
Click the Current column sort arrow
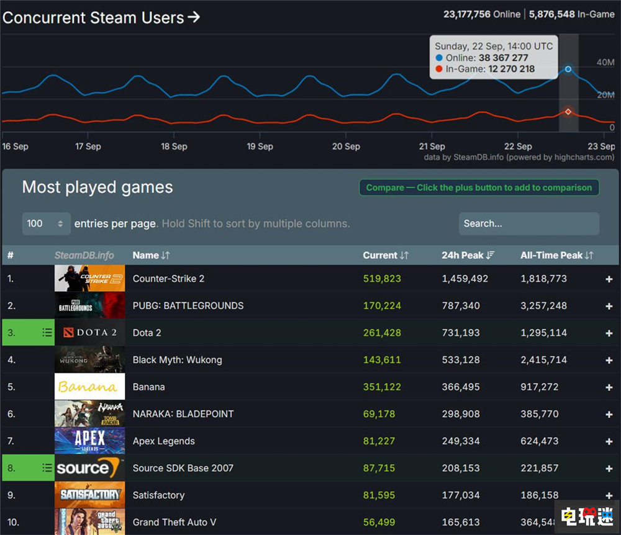(403, 255)
